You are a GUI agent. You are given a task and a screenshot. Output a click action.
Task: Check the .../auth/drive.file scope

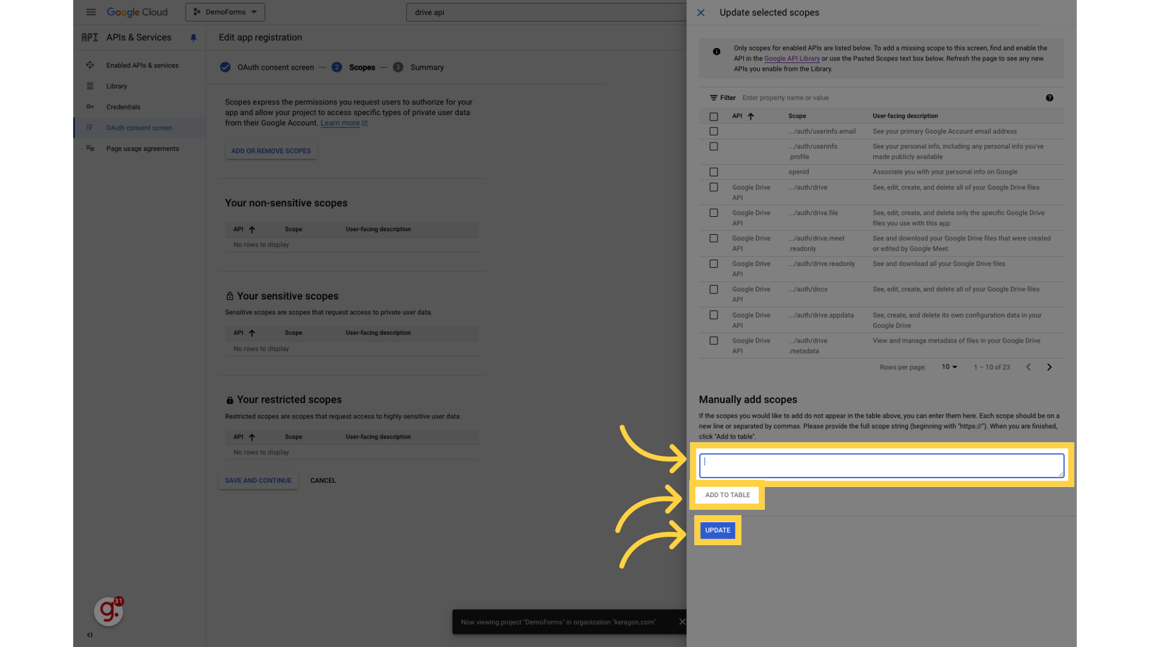[x=713, y=213]
